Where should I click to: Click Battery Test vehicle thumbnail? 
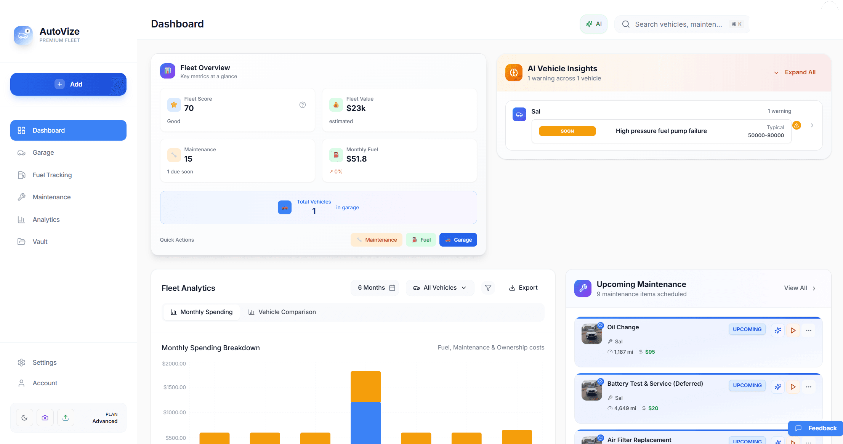click(x=592, y=390)
